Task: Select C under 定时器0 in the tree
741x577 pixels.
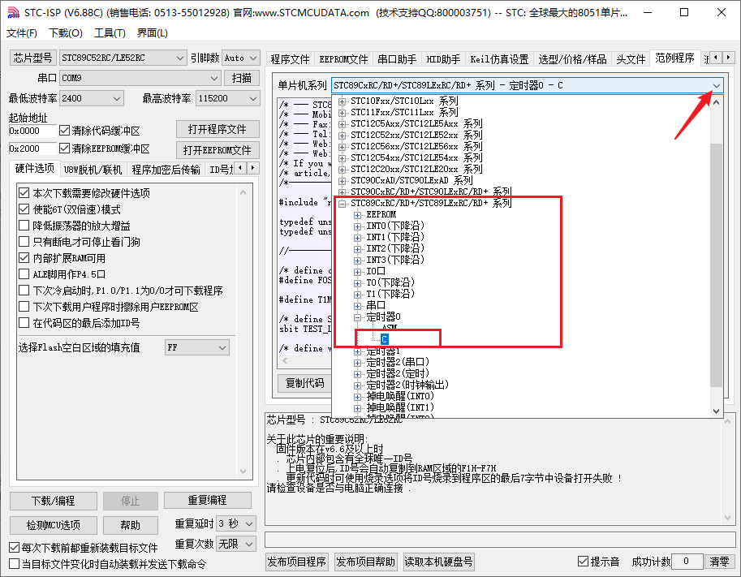Action: click(385, 340)
